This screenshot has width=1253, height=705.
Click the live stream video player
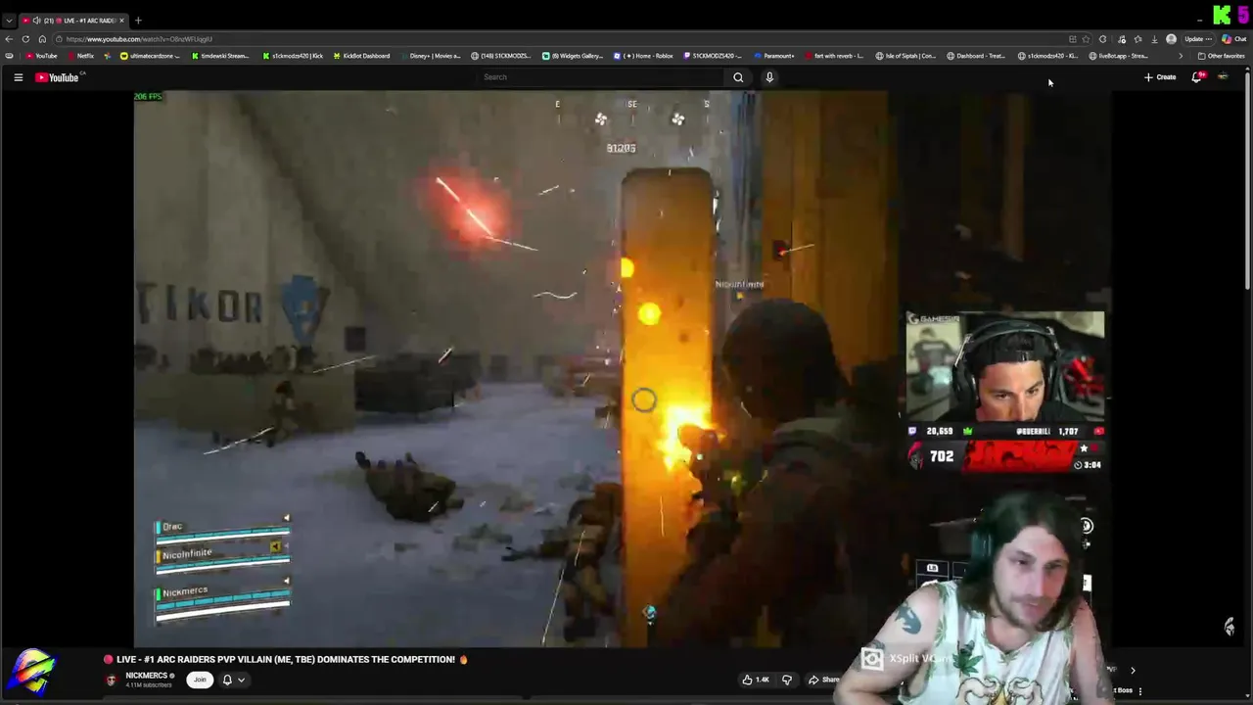tap(623, 369)
